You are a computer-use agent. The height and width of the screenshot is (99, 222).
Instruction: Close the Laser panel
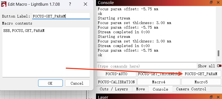(218, 97)
